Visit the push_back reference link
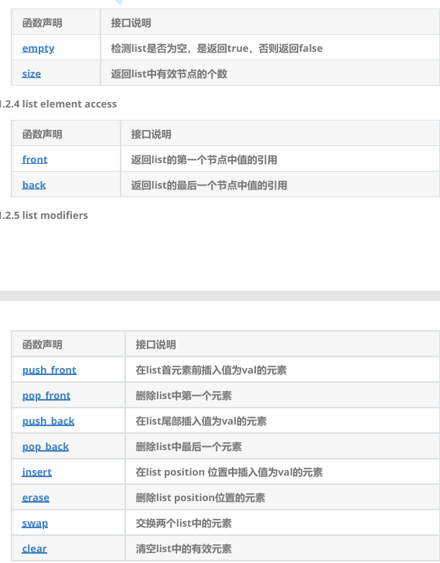Screen dimensions: 440x563 tap(48, 421)
